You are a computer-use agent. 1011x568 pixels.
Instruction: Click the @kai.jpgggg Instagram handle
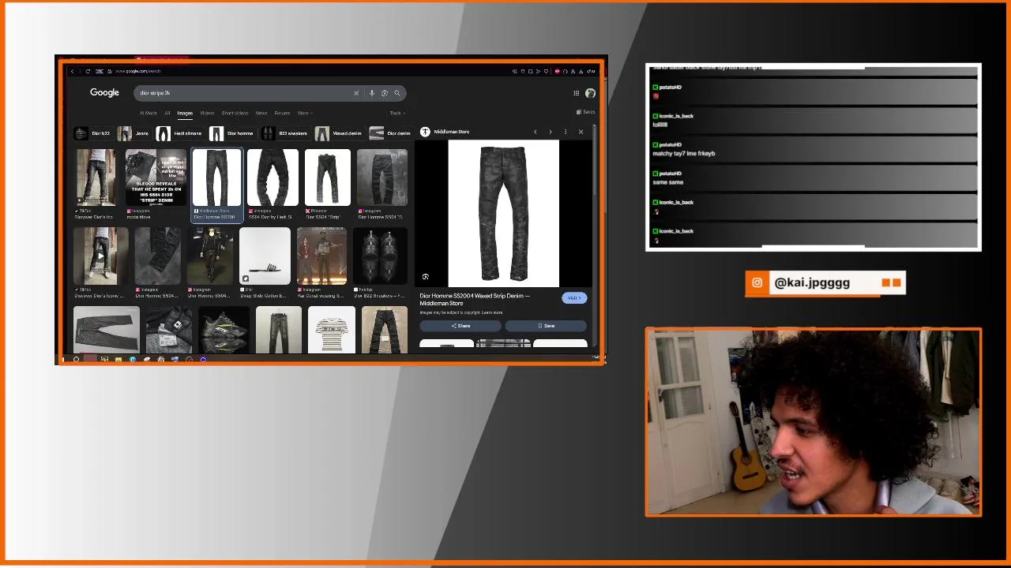812,283
